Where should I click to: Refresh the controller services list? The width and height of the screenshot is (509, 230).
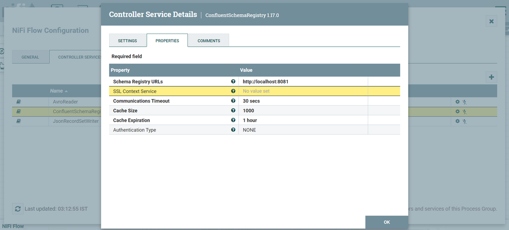(x=17, y=209)
